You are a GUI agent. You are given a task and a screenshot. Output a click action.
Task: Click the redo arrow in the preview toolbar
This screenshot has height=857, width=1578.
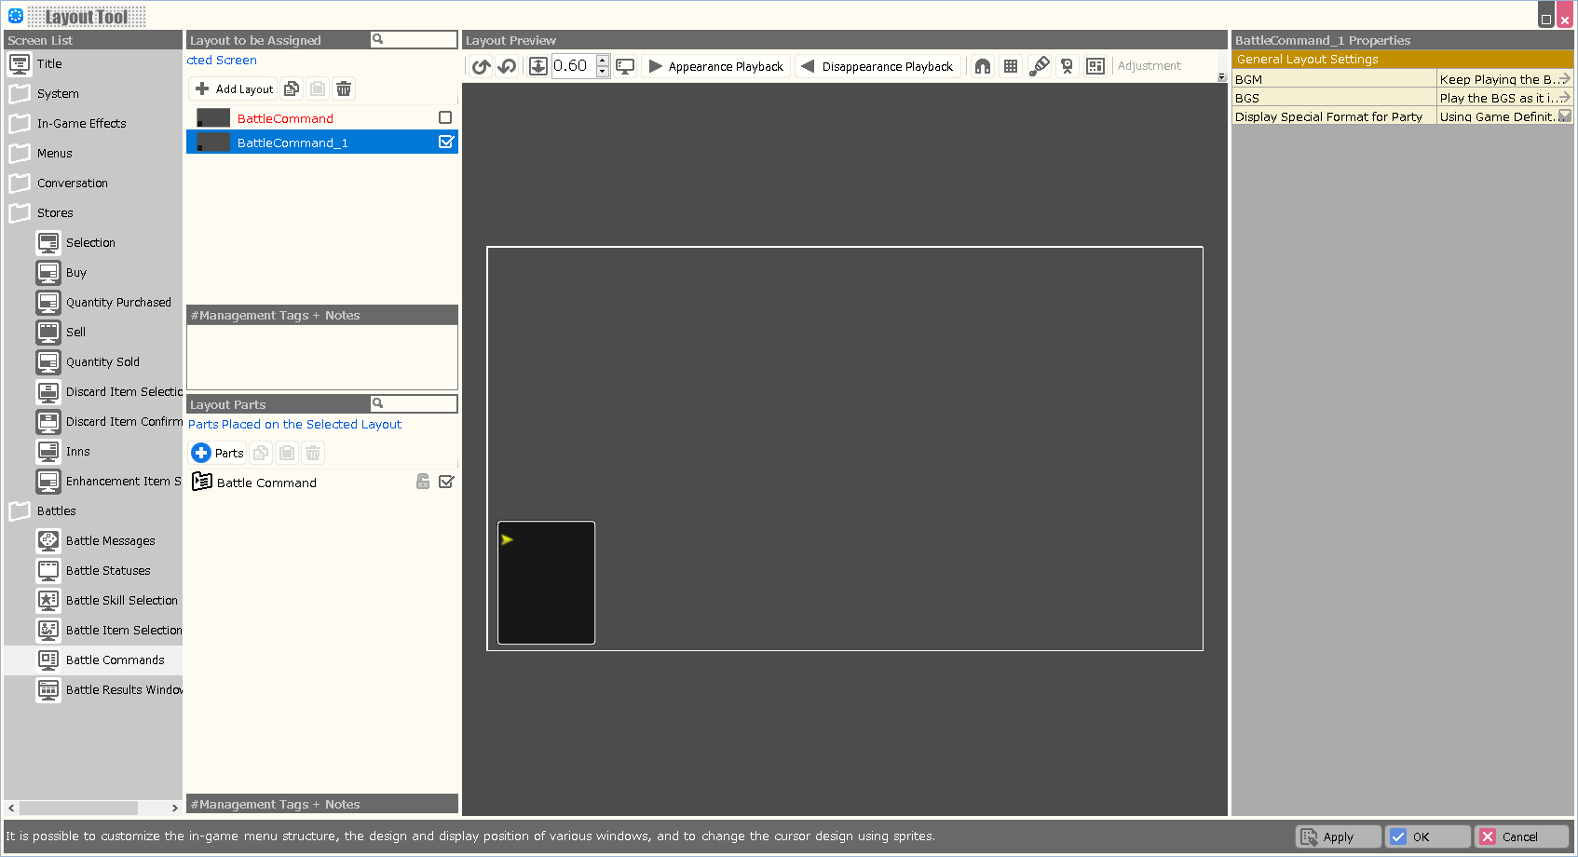tap(481, 66)
